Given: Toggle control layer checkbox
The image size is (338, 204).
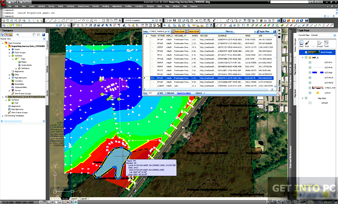Looking at the screenshot, I should 310,93.
